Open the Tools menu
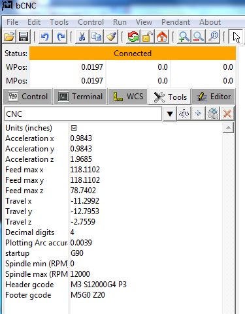This screenshot has height=314, width=245. click(59, 22)
